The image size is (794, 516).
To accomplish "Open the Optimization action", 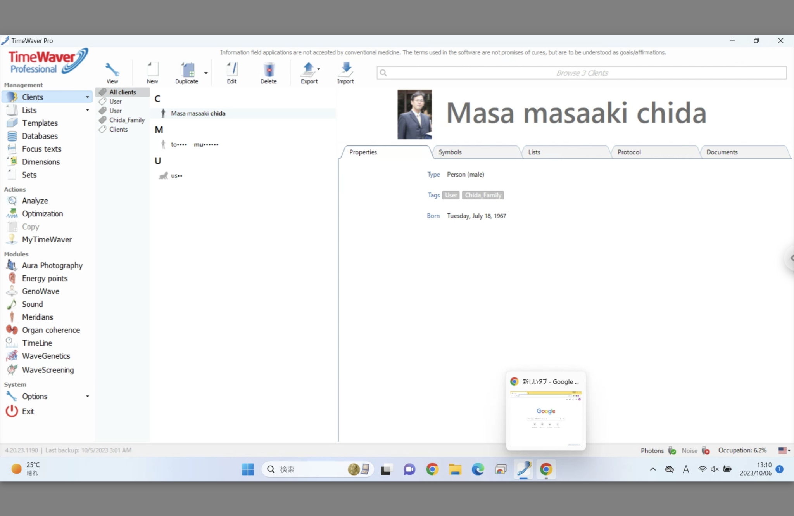I will (x=42, y=214).
